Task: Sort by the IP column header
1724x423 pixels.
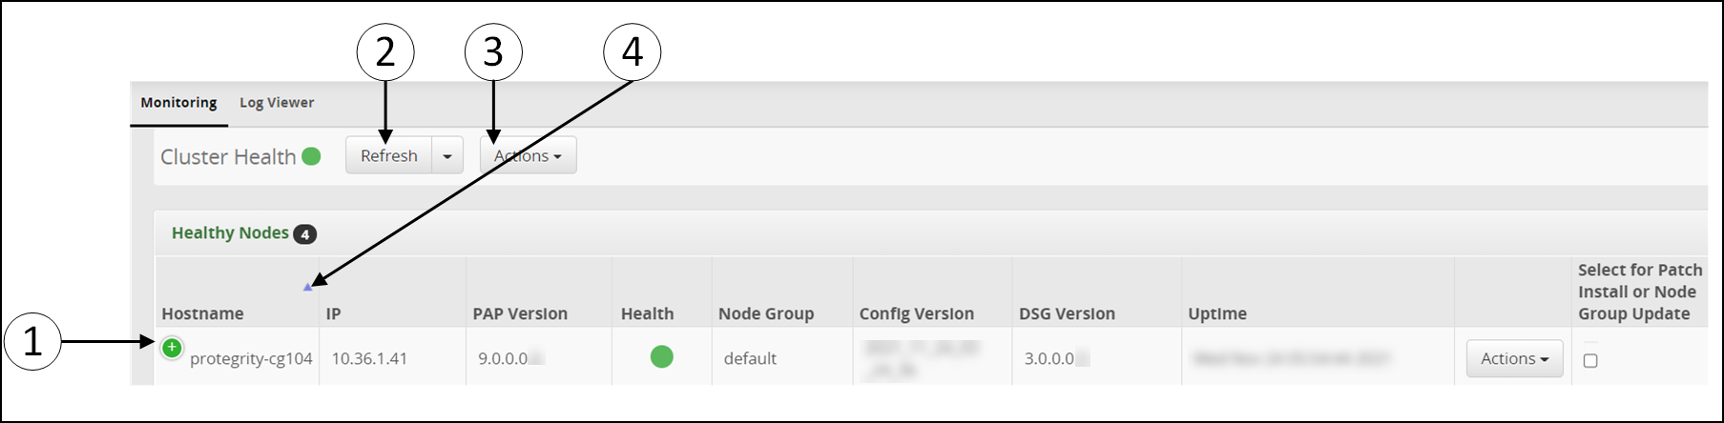Action: [333, 313]
